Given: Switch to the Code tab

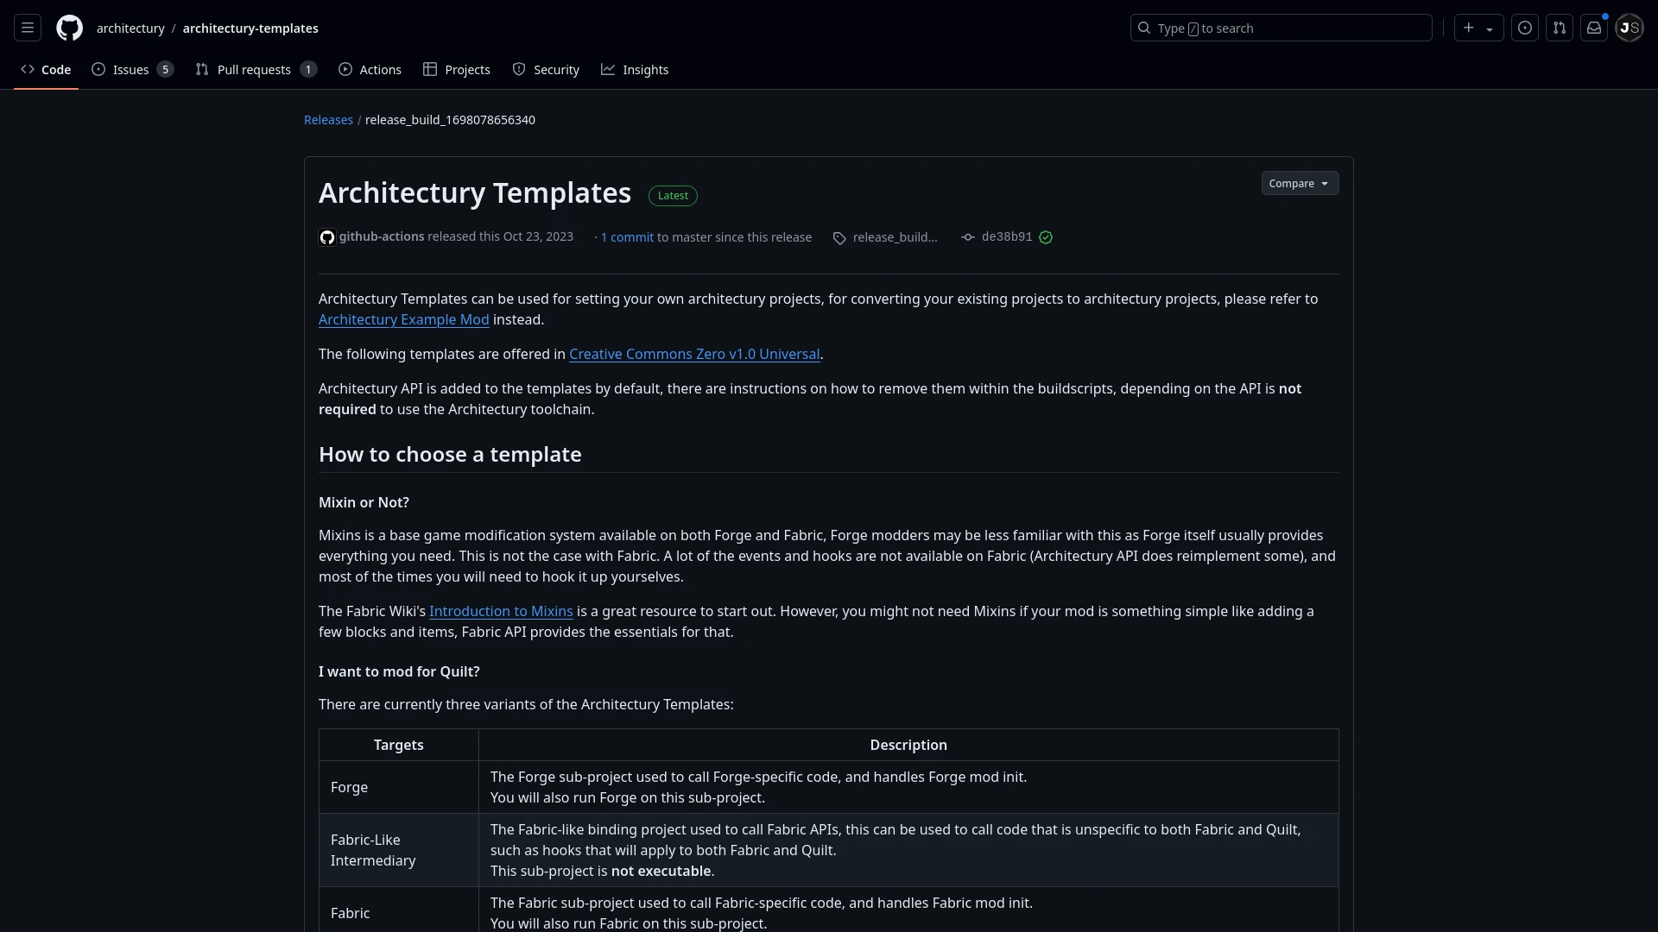Looking at the screenshot, I should pos(46,70).
